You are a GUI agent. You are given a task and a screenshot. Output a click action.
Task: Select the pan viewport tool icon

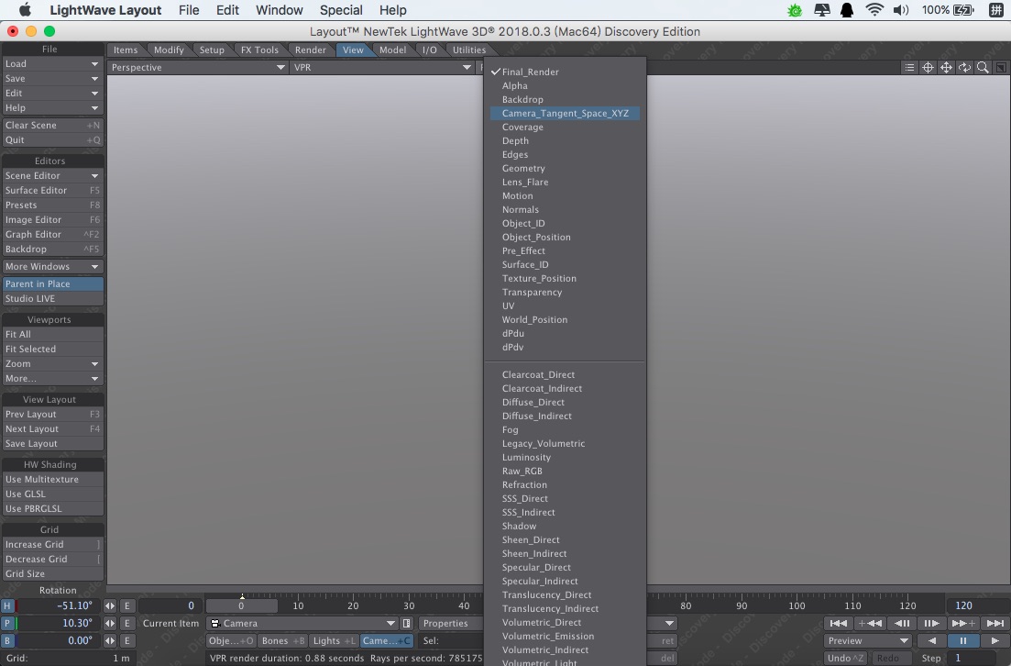click(945, 67)
